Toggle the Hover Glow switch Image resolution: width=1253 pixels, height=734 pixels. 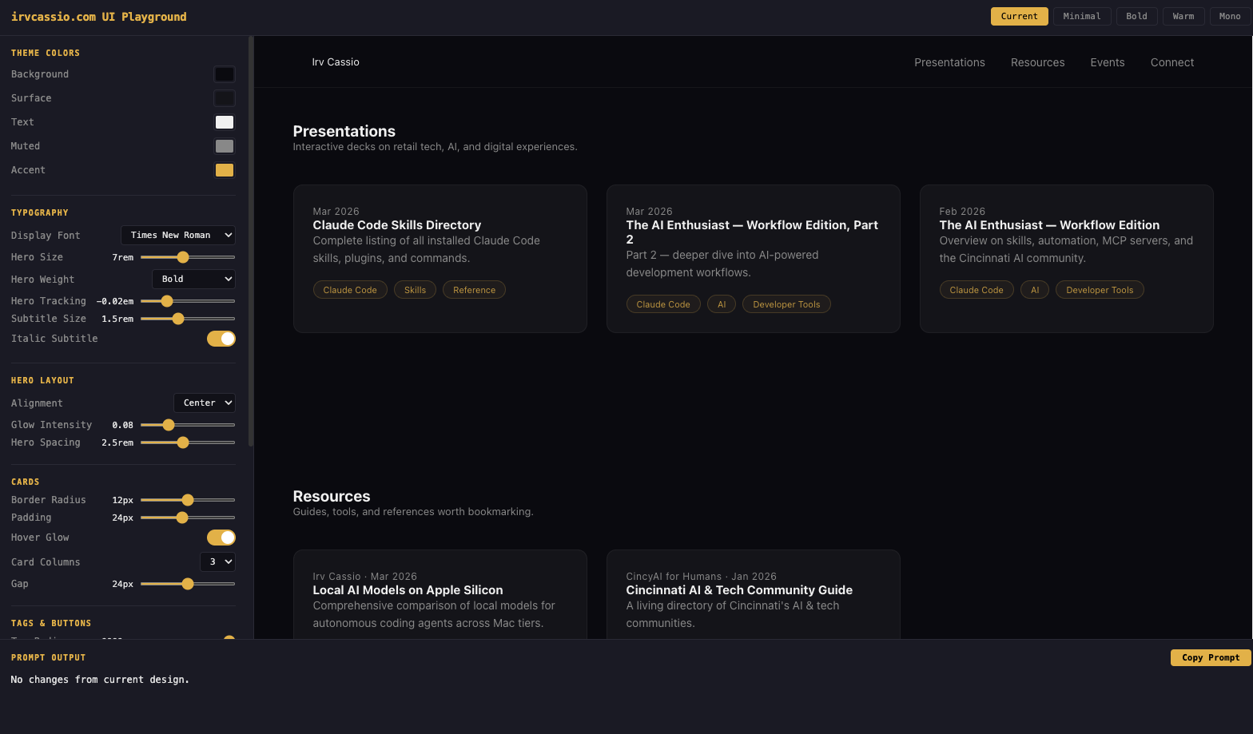(221, 538)
